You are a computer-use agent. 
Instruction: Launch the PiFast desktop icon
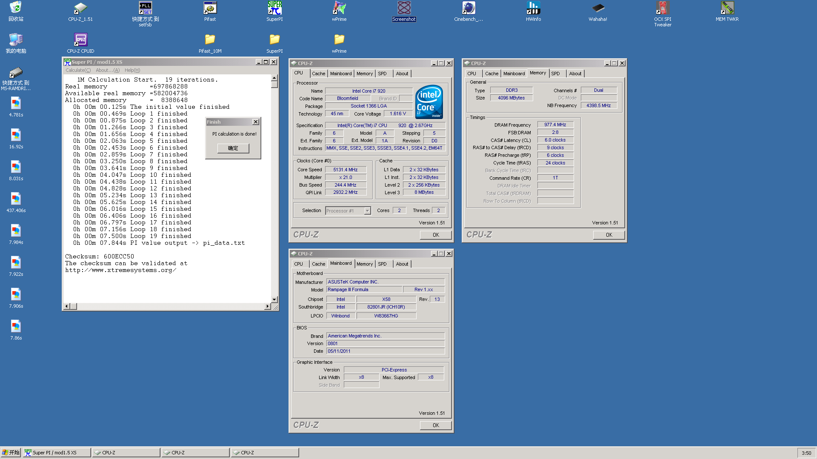(210, 11)
